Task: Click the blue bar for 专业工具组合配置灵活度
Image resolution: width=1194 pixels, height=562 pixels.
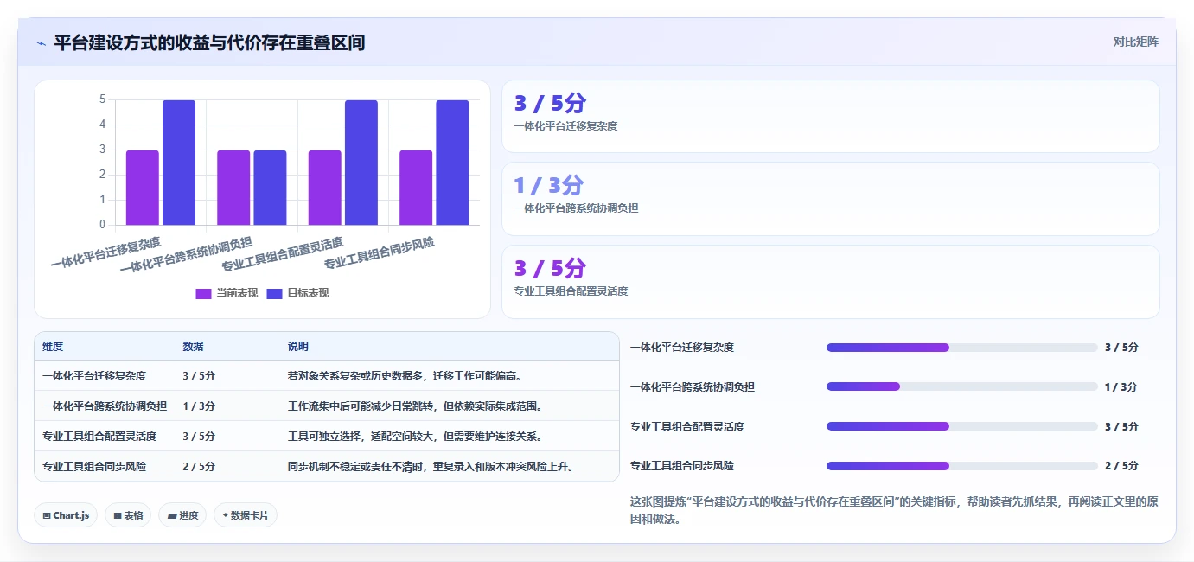Action: click(x=361, y=163)
